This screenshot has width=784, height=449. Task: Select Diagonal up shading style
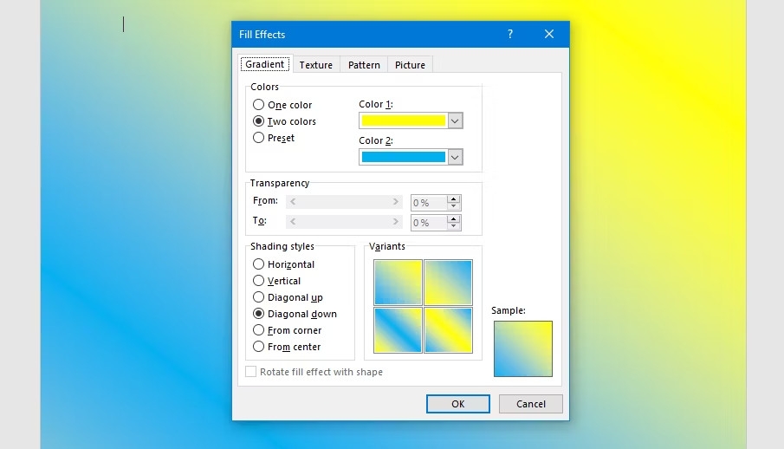point(288,297)
